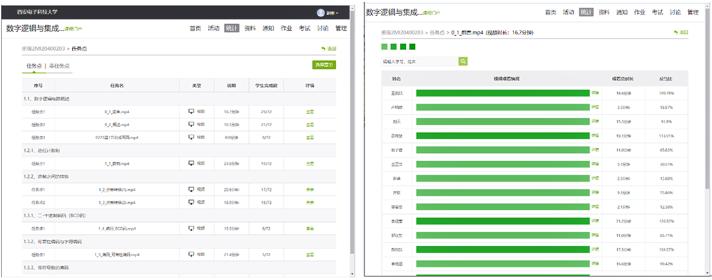Open 查看 details for 0_1 mp4 task
The image size is (712, 280).
tap(310, 112)
